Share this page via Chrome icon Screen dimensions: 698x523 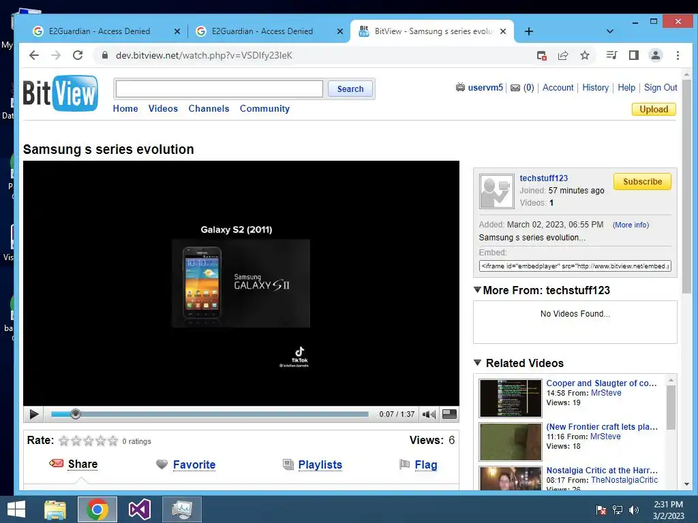[563, 55]
